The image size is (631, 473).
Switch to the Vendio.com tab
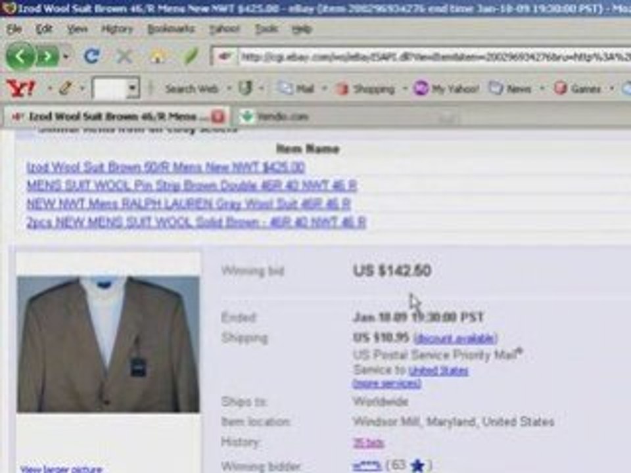click(283, 117)
